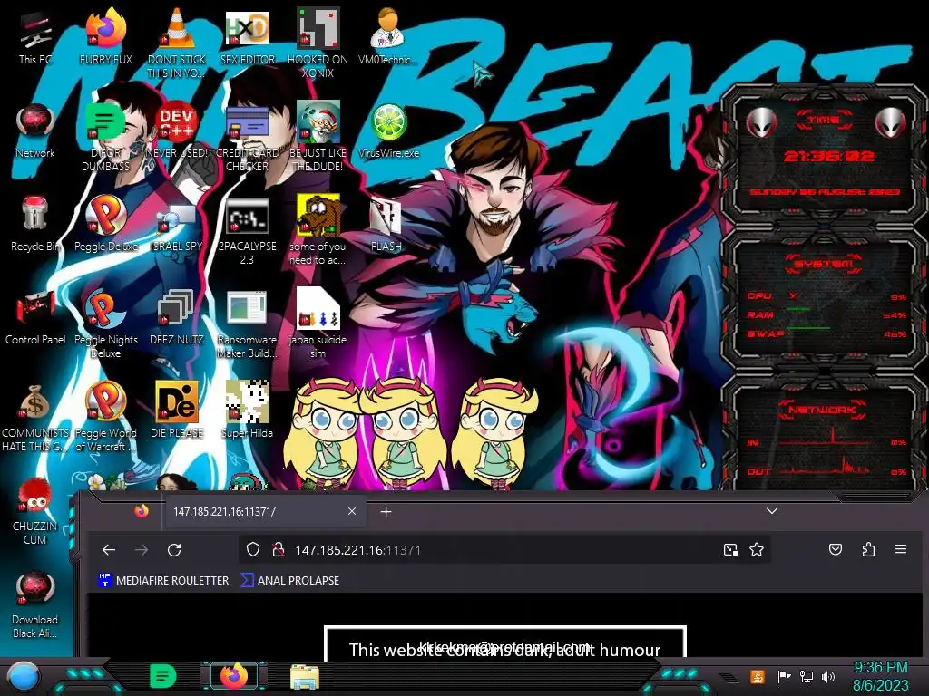Open the Network desktop icon
Viewport: 929px width, 696px height.
point(35,130)
